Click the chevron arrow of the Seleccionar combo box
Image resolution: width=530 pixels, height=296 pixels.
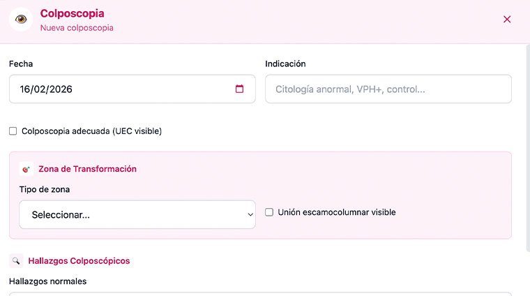click(250, 215)
